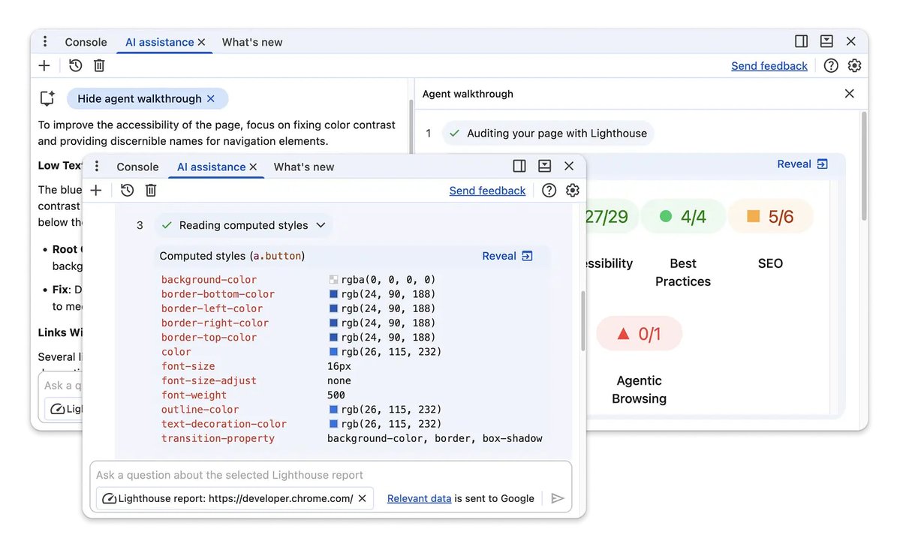The image size is (900, 547).
Task: Click the Lighthouse gauge icon in context chip
Action: [x=109, y=498]
